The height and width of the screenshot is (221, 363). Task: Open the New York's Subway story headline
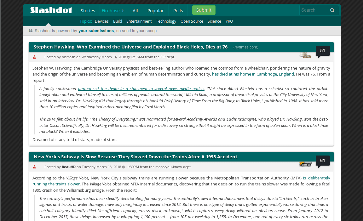click(135, 157)
